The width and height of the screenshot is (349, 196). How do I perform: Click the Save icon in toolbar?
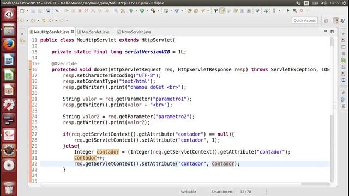click(x=33, y=10)
